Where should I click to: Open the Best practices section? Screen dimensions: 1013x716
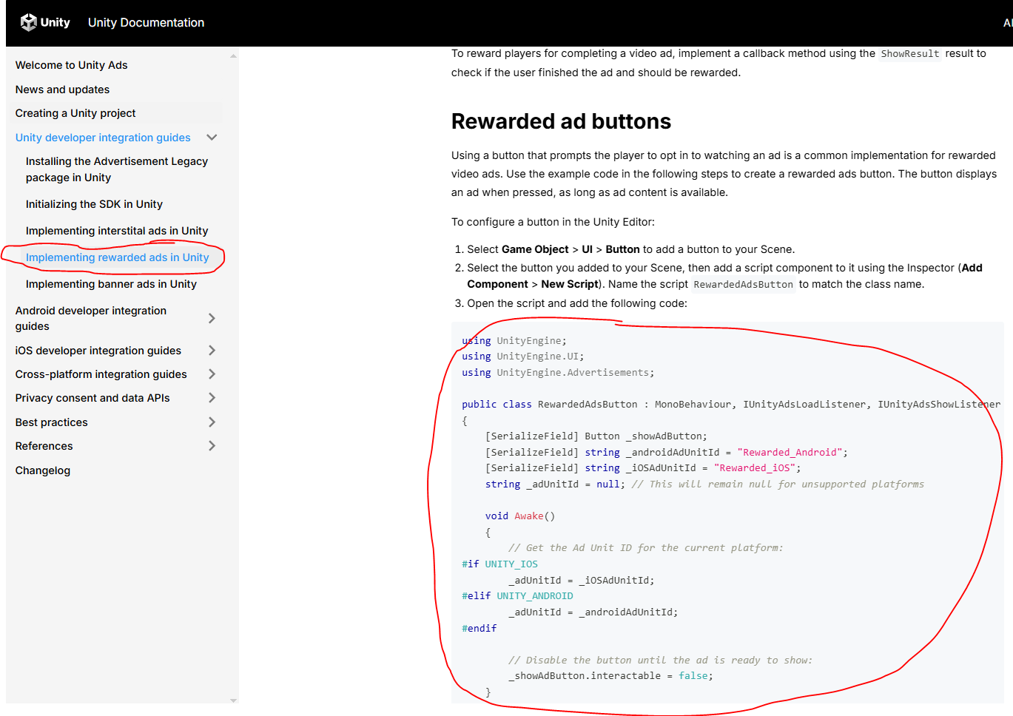point(52,422)
